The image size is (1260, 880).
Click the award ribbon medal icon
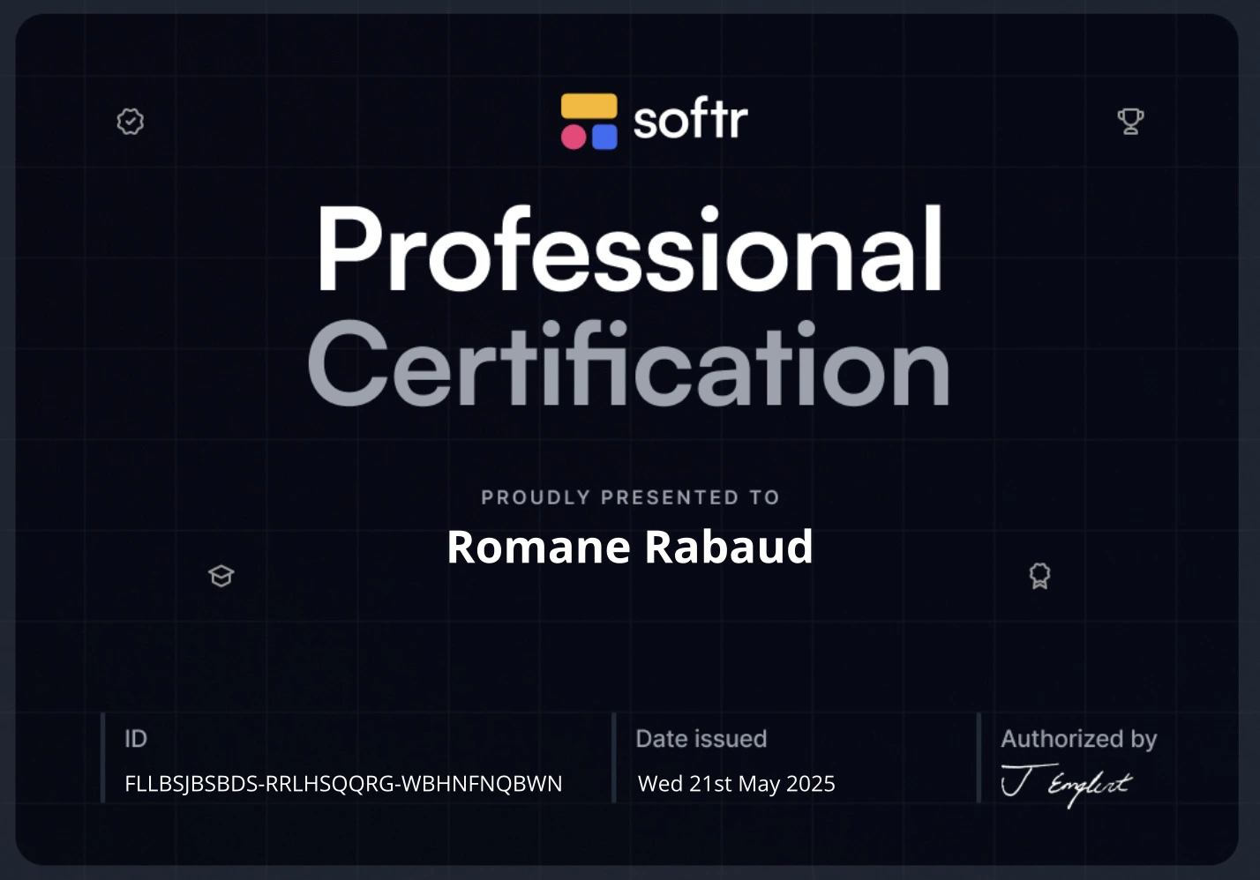pyautogui.click(x=1039, y=576)
